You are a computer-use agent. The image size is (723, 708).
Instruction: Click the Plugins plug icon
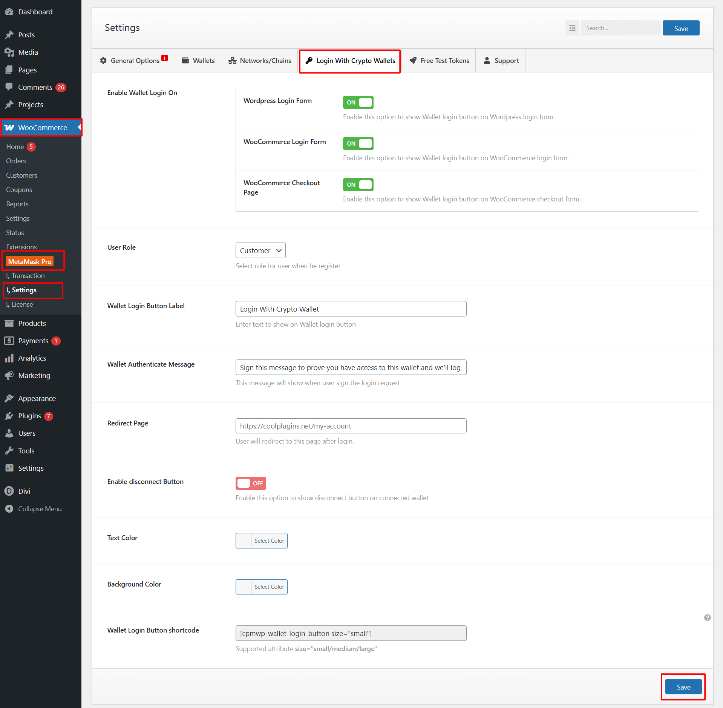9,416
